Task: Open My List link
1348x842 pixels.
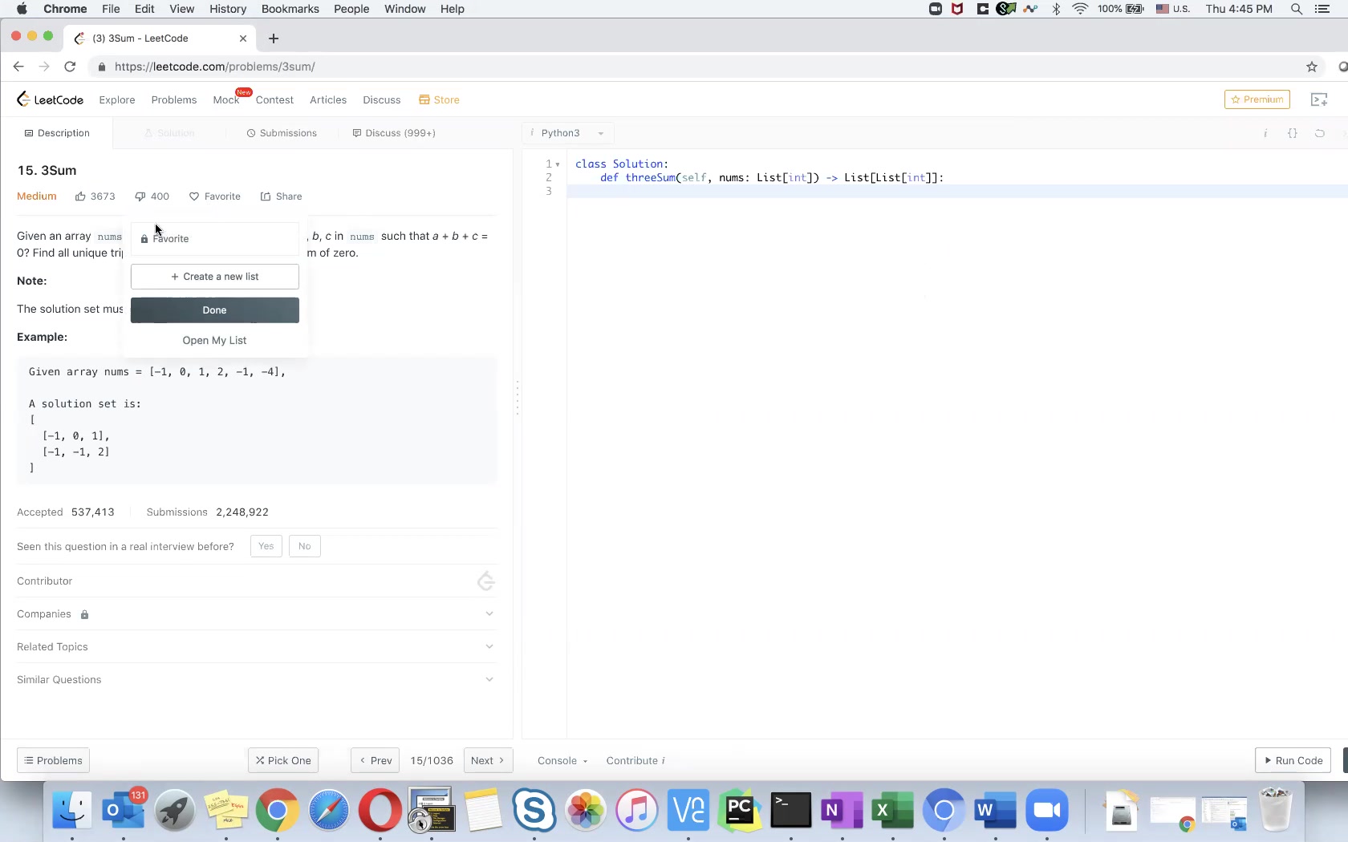Action: click(214, 340)
